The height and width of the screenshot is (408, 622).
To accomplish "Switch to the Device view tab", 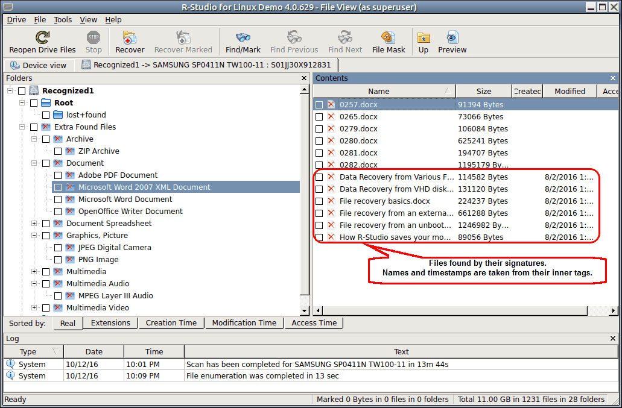I will click(39, 65).
